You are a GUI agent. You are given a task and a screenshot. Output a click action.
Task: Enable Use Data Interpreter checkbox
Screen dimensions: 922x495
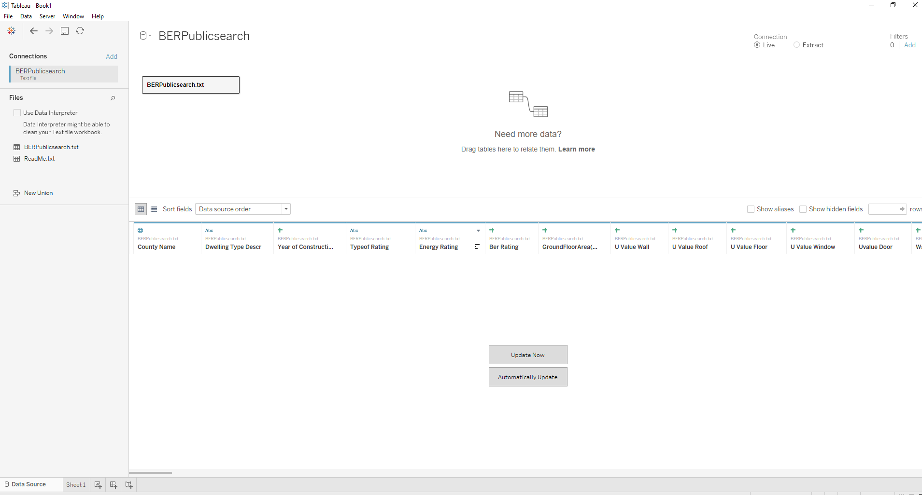click(17, 112)
